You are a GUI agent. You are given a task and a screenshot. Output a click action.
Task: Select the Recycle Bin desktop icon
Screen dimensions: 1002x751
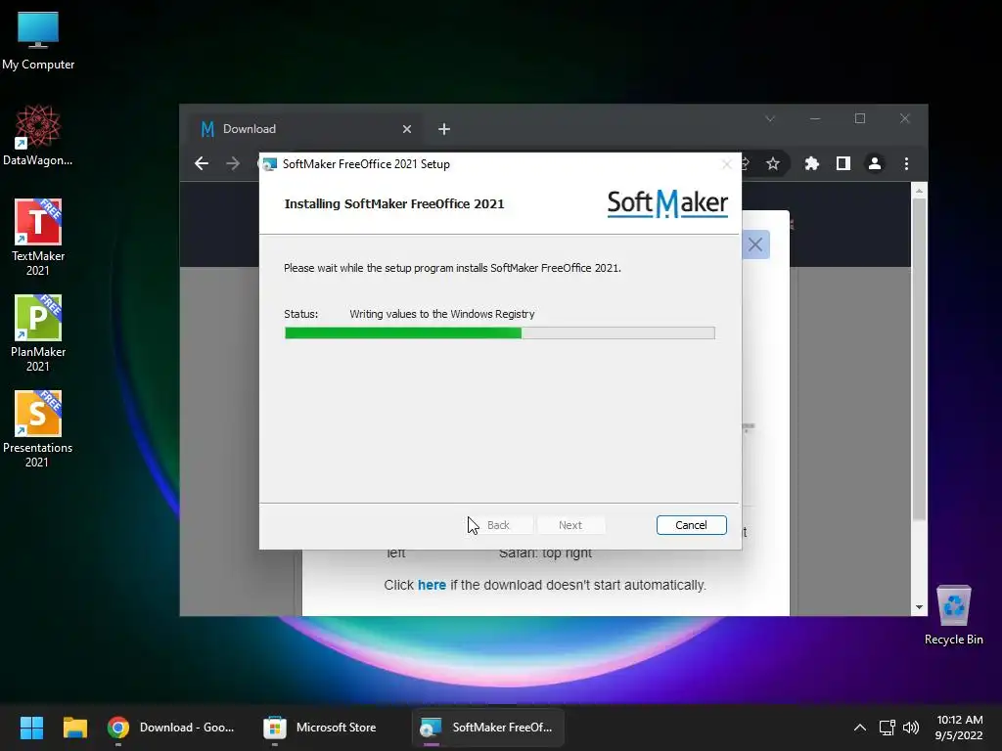[x=953, y=615]
